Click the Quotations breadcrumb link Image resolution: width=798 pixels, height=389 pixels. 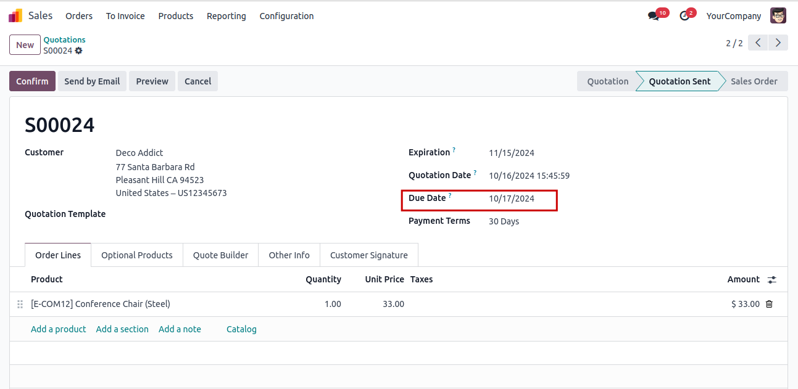[x=64, y=39]
